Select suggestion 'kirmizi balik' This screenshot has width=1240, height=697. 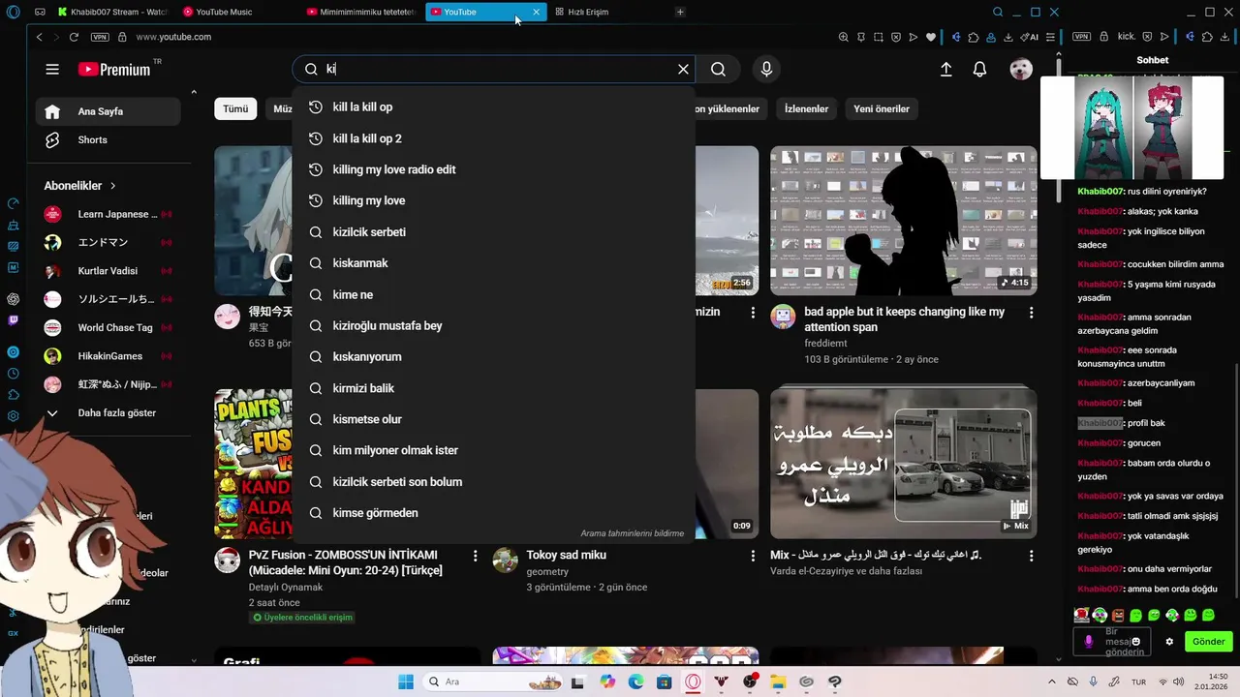(493, 388)
